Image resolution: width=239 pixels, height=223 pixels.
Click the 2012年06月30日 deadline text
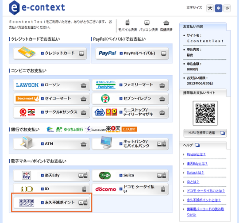(x=200, y=83)
